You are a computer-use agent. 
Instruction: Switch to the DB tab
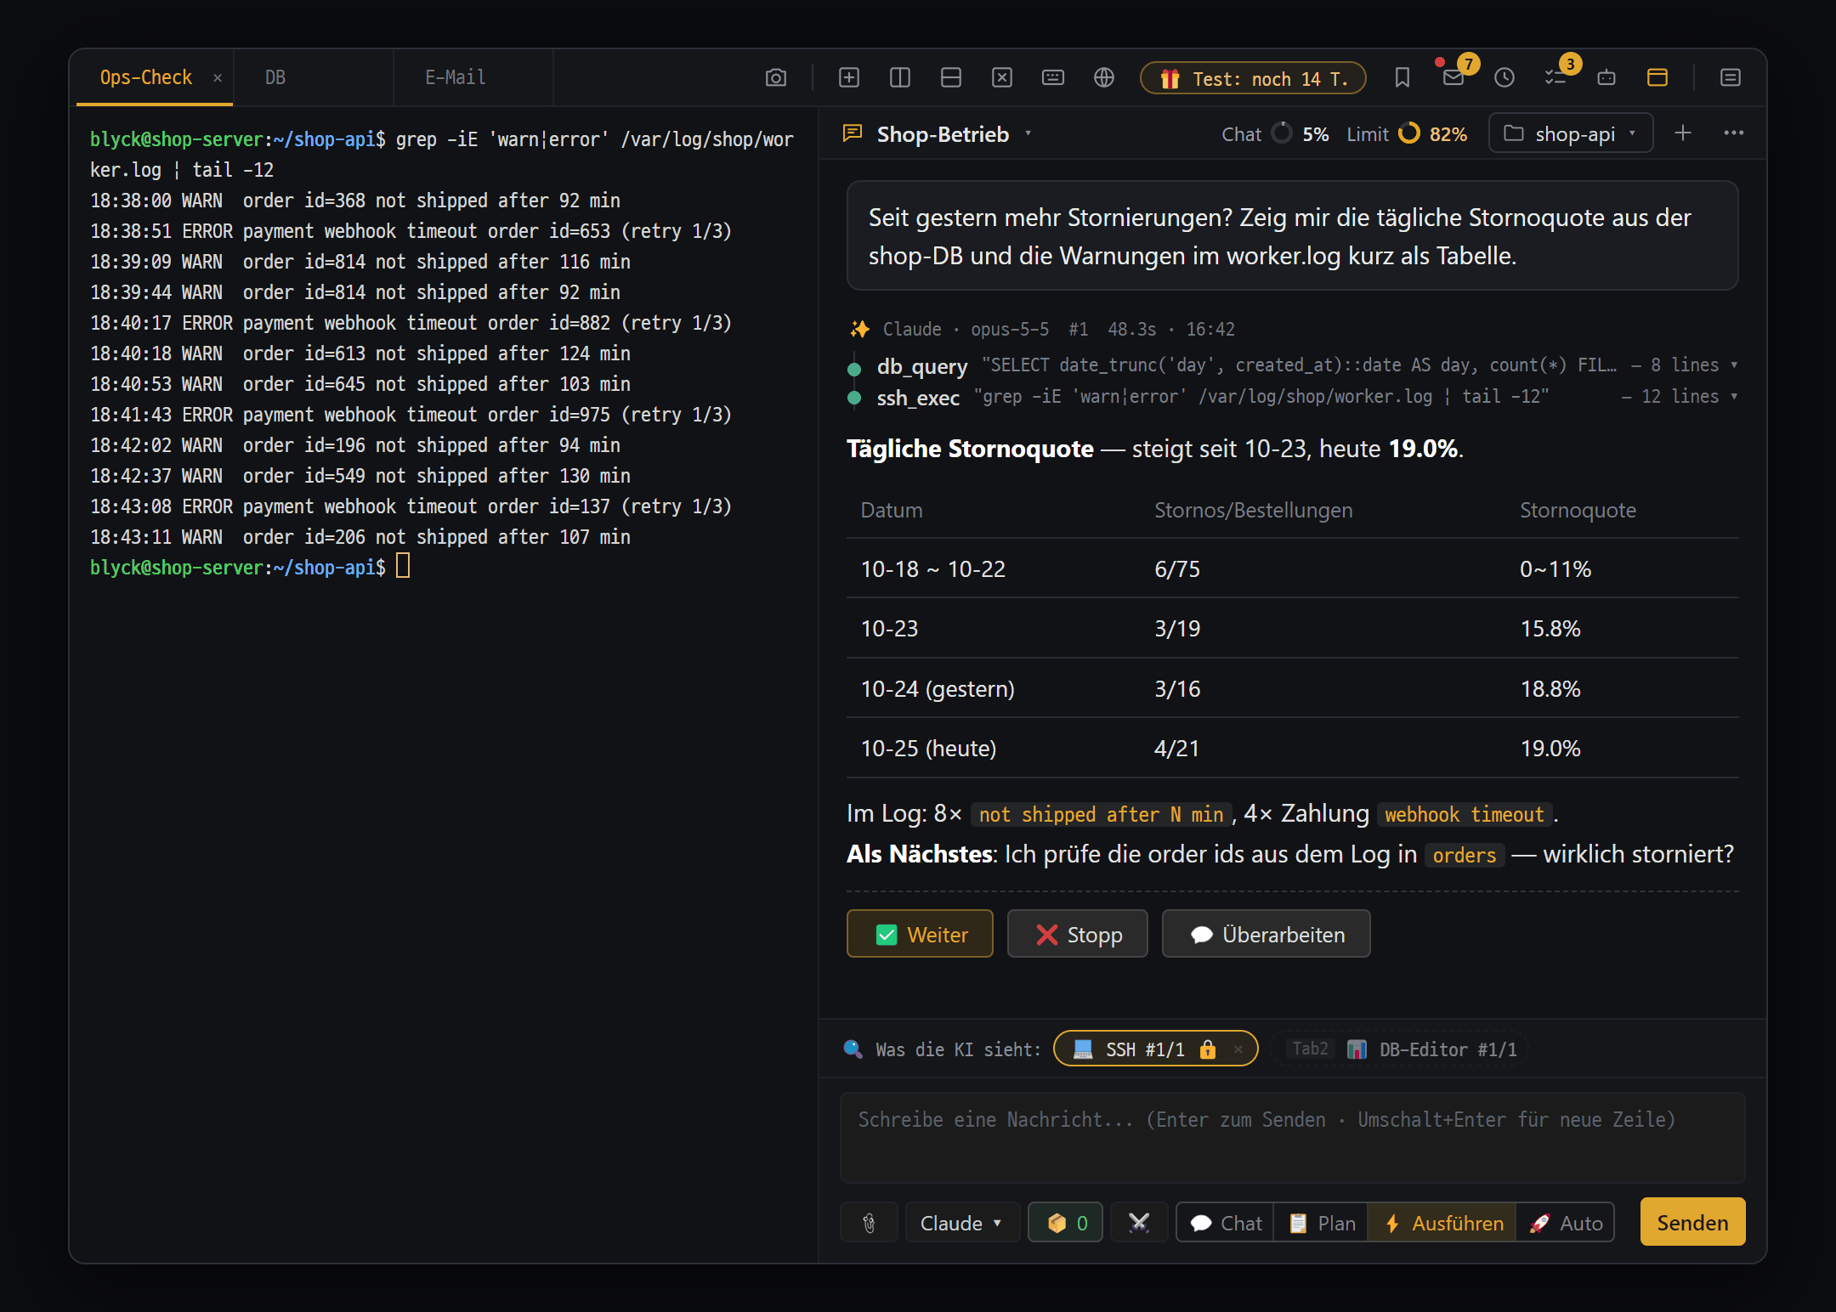click(x=275, y=77)
